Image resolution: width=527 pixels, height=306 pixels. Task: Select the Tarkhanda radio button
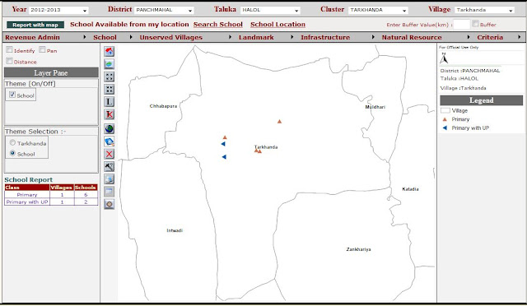(x=13, y=143)
